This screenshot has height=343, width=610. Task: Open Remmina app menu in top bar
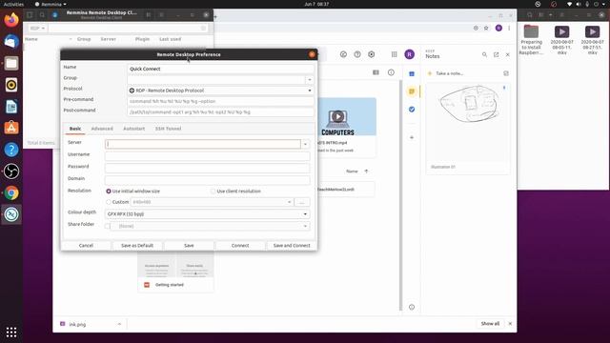51,4
